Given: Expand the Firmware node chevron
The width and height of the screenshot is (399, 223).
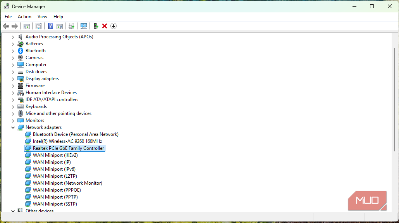Looking at the screenshot, I should (x=13, y=86).
